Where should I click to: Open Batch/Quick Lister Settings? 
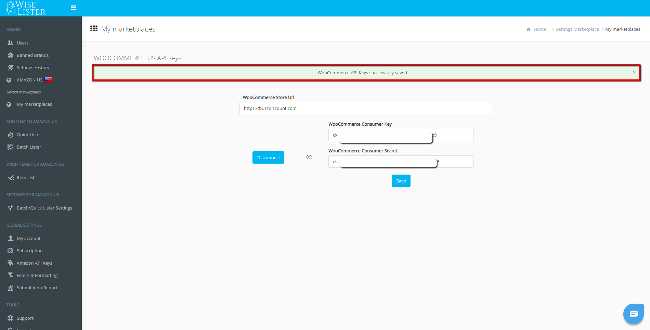click(x=44, y=208)
